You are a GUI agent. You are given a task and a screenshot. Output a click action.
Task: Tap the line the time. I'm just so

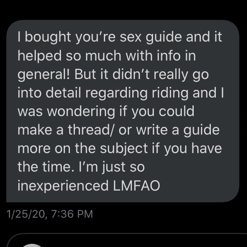click(81, 167)
